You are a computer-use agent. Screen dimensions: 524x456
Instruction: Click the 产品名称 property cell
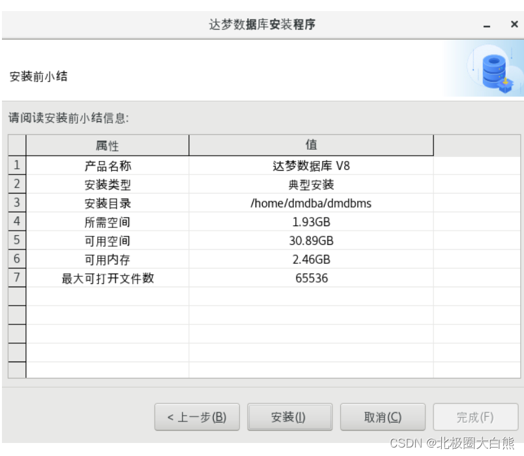pos(108,165)
